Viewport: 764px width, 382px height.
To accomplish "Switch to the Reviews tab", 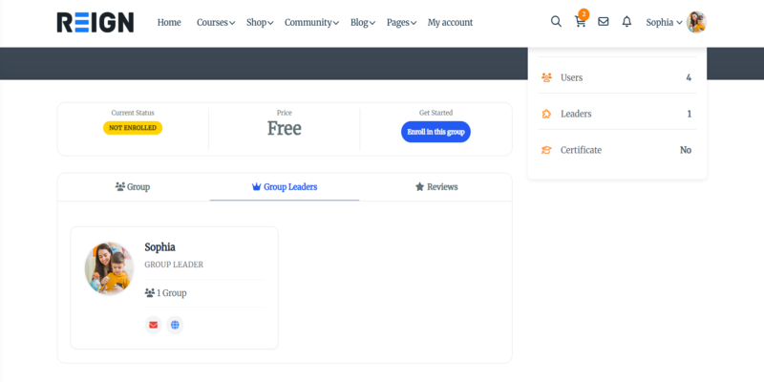I will (x=436, y=187).
